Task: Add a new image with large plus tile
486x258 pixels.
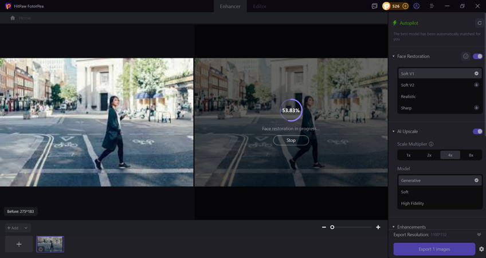Action: coord(19,244)
